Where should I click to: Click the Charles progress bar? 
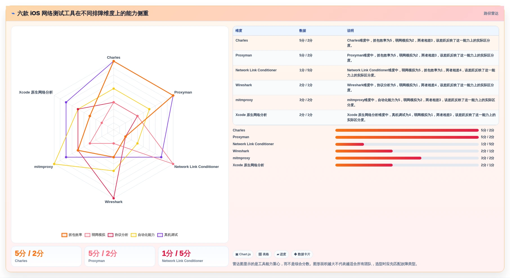[x=407, y=130]
